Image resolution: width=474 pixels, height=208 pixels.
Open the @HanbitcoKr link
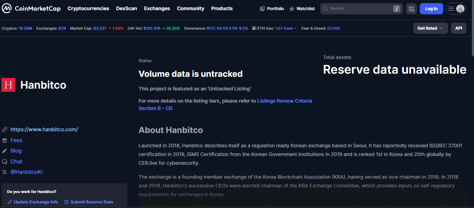(x=27, y=172)
